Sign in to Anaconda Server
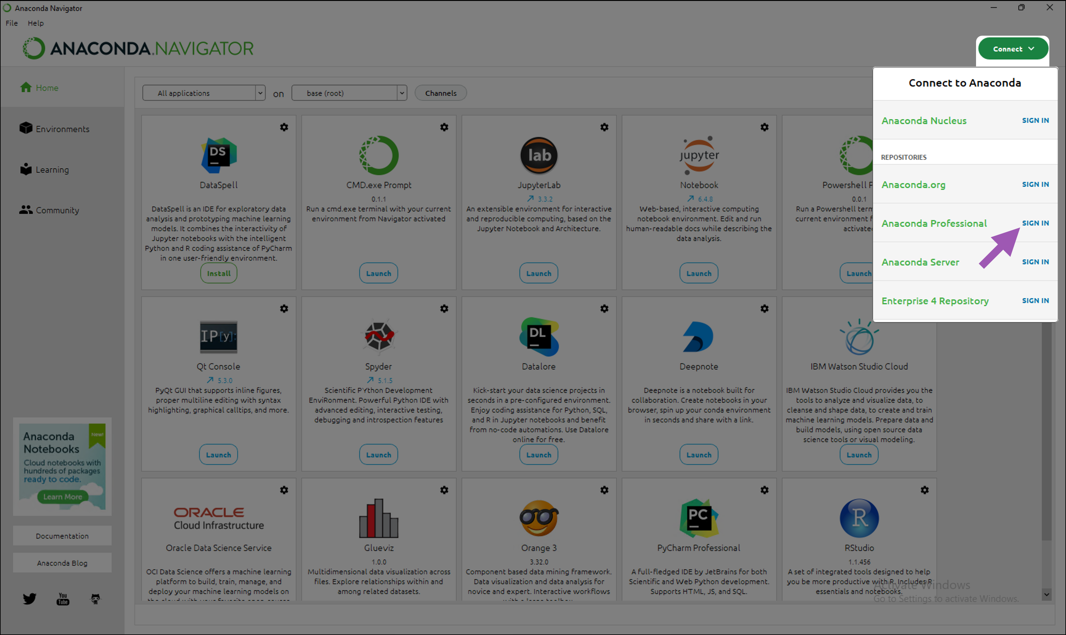This screenshot has width=1066, height=635. (x=1035, y=262)
